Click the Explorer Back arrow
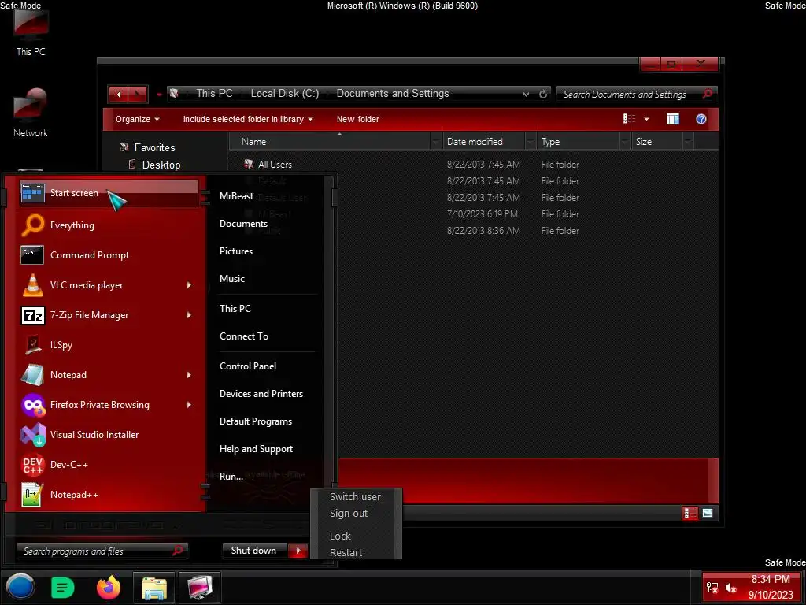 point(119,95)
